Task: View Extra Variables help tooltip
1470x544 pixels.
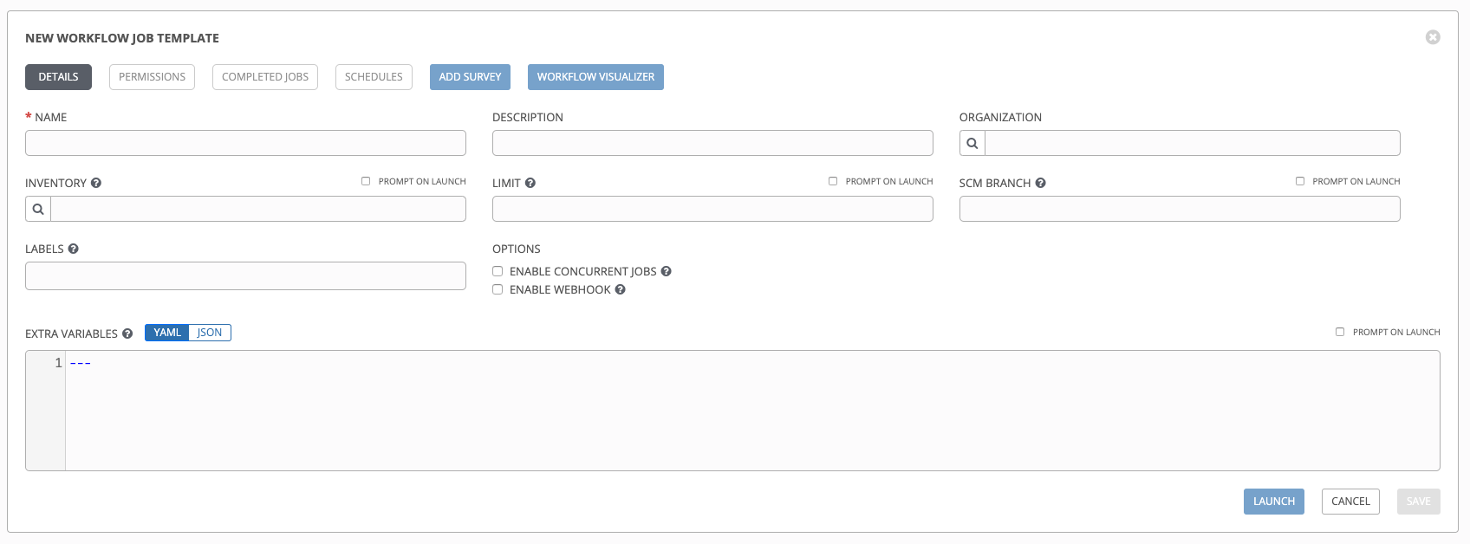Action: [x=127, y=334]
